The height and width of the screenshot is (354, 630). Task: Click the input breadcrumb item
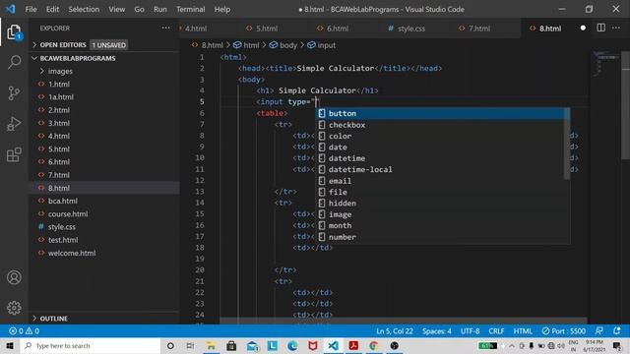pos(322,45)
